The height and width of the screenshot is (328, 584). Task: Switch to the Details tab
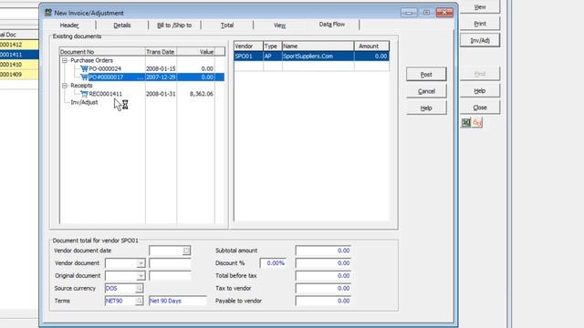point(122,25)
